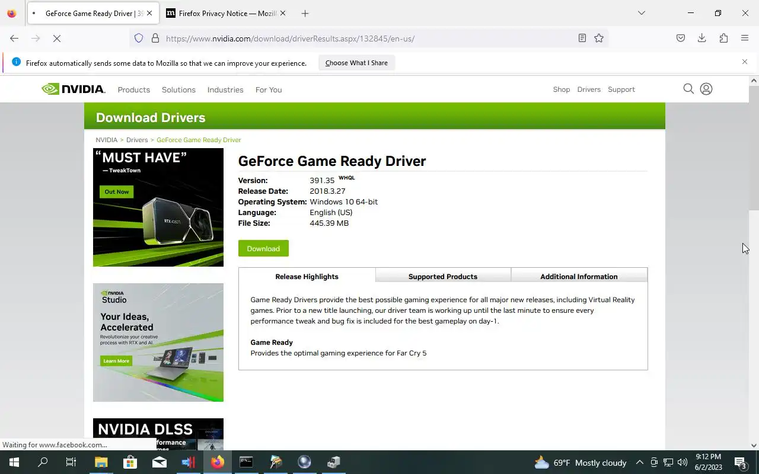759x474 pixels.
Task: Click the Drivers breadcrumb link
Action: point(137,140)
